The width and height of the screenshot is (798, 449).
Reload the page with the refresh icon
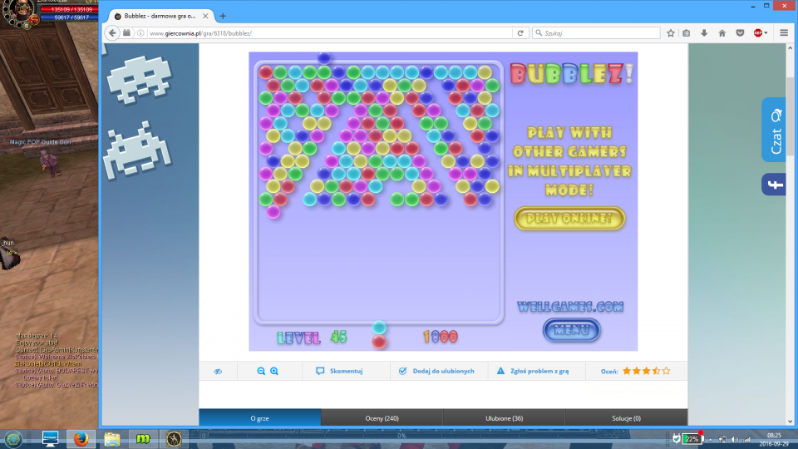(x=520, y=33)
